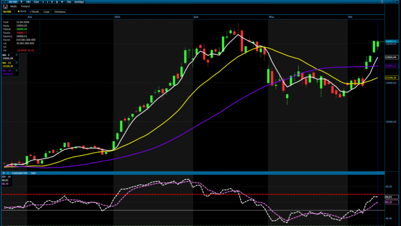Image resolution: width=401 pixels, height=226 pixels.
Task: Remove the MA 21 indicator with its X
Action: click(x=17, y=62)
